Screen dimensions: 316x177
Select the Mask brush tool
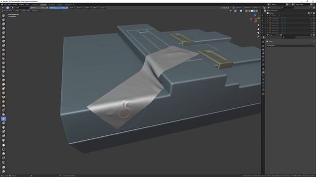tap(3, 127)
